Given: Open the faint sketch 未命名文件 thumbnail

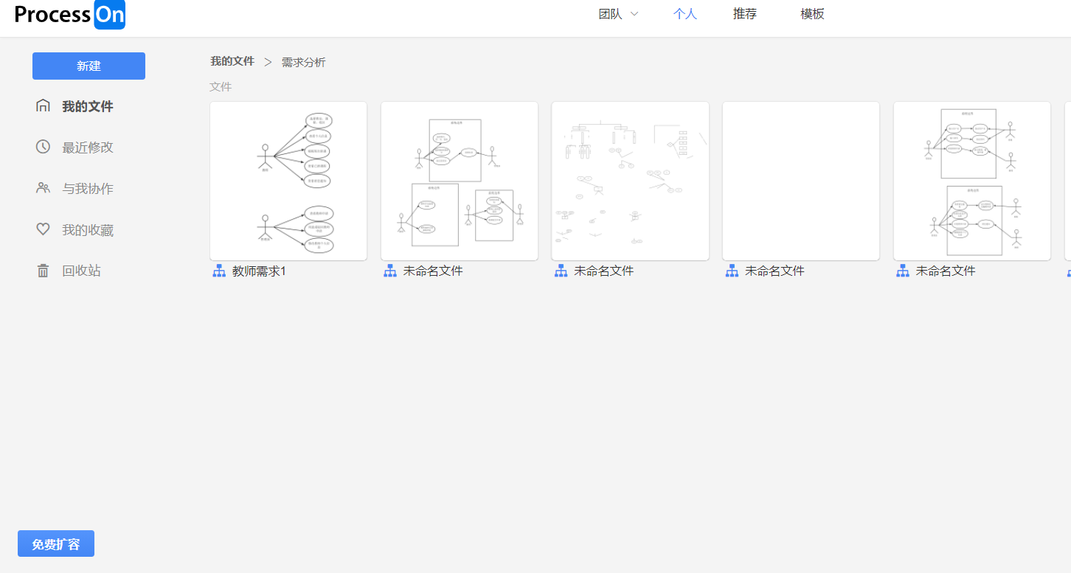Looking at the screenshot, I should [630, 181].
